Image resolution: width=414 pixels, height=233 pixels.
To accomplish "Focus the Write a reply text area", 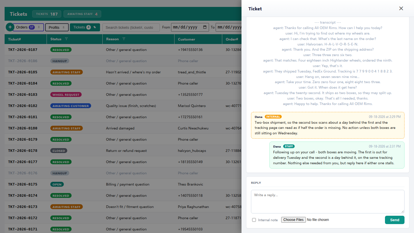I will click(x=327, y=201).
